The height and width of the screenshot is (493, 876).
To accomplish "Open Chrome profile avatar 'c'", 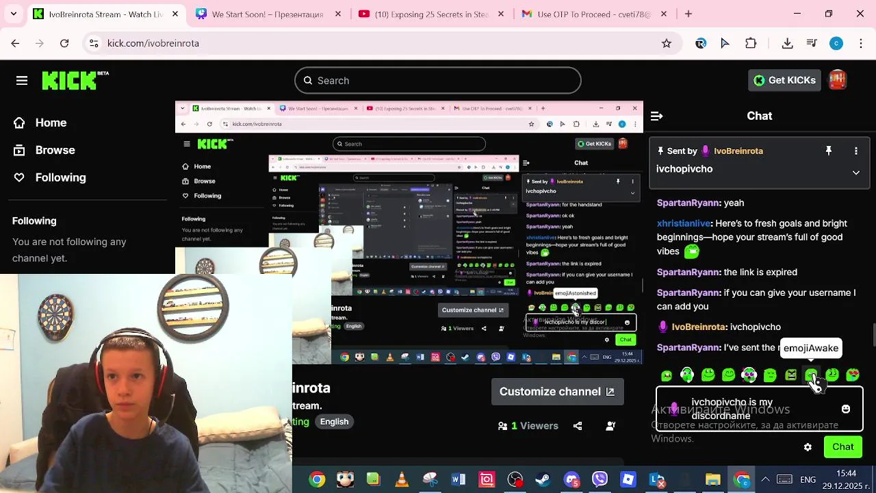I will pos(836,43).
